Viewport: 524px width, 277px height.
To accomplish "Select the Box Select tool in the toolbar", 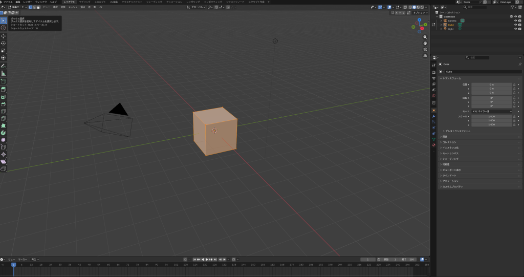I will click(3, 20).
